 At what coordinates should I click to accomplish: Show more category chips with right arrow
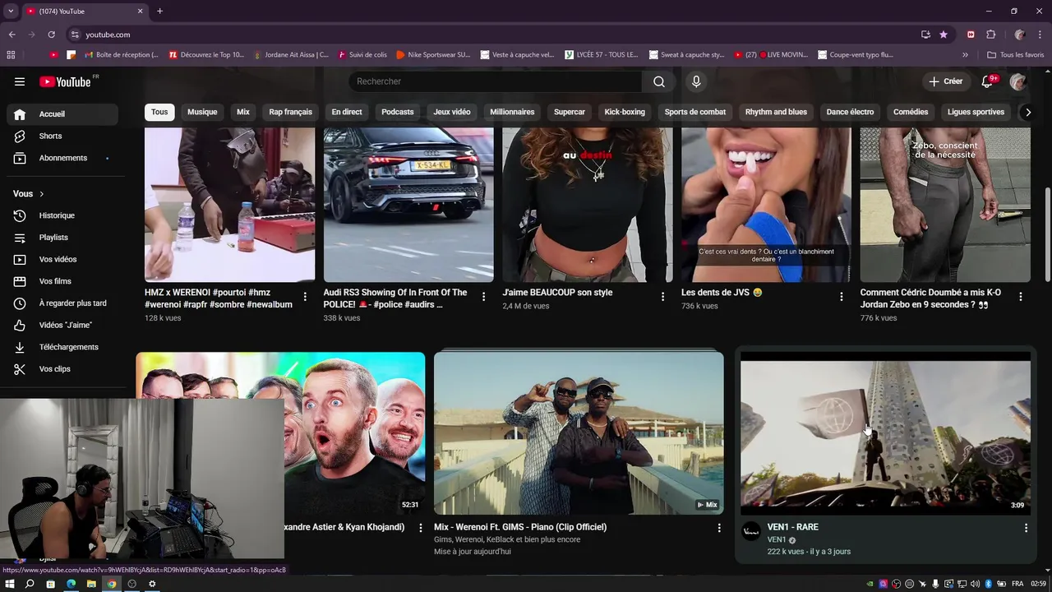pos(1027,112)
